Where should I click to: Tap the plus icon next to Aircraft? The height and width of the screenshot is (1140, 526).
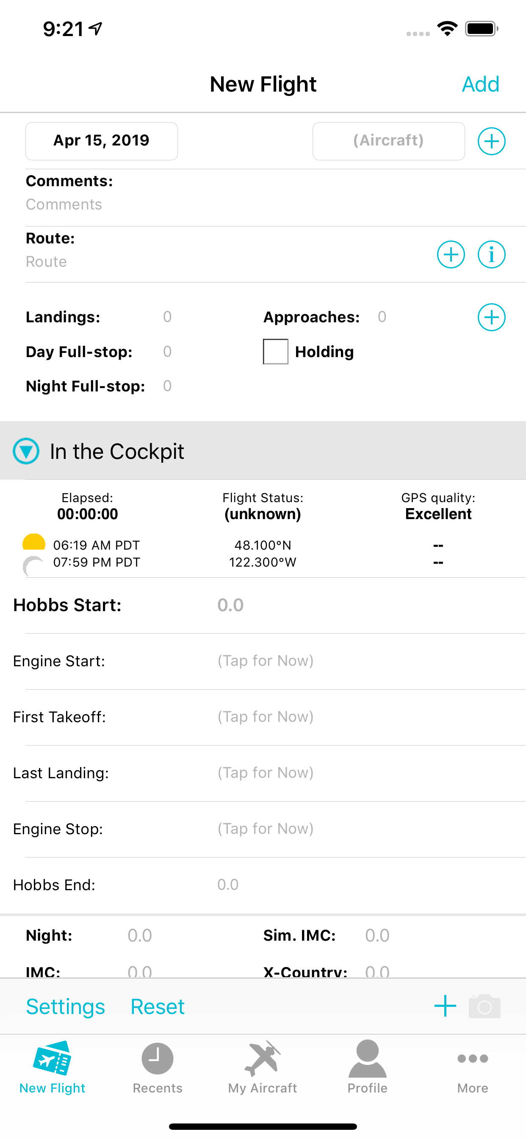[x=491, y=141]
